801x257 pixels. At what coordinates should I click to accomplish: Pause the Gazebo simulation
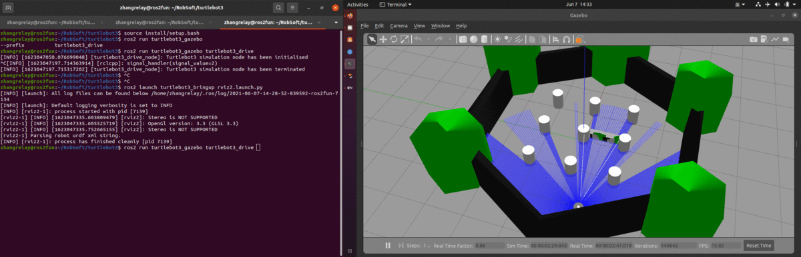388,246
